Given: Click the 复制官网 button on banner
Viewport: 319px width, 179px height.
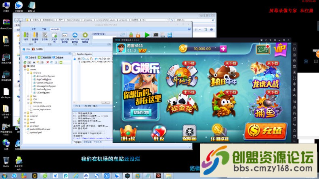Looking at the screenshot, I should tap(141, 112).
